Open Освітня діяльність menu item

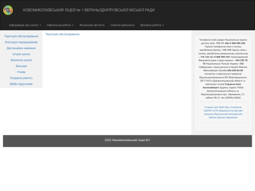pyautogui.click(x=122, y=25)
